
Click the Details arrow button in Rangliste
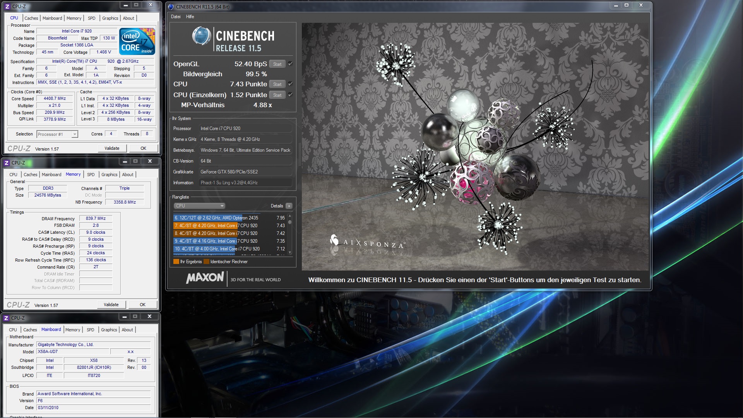pyautogui.click(x=289, y=206)
